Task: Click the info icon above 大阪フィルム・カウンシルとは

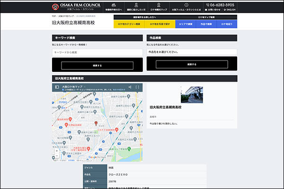Action: [x=186, y=5]
